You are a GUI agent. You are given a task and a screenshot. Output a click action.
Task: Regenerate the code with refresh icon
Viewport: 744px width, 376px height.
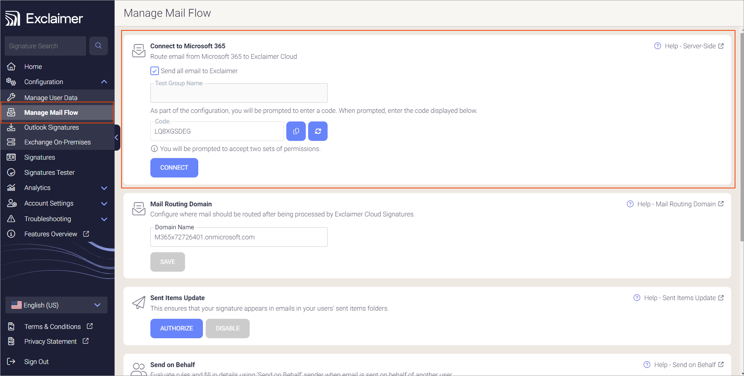click(317, 131)
